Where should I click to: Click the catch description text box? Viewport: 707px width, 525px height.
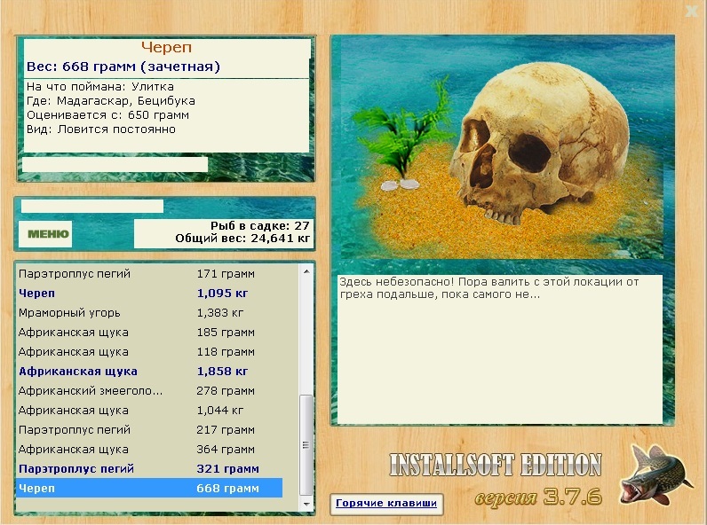pyautogui.click(x=499, y=349)
